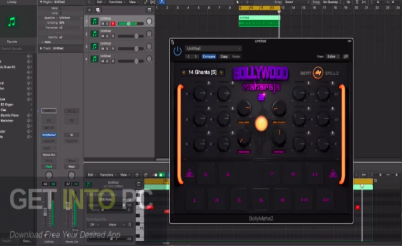Viewport: 402px width, 246px height.
Task: Click track 1 pan knob
Action: coord(149,21)
